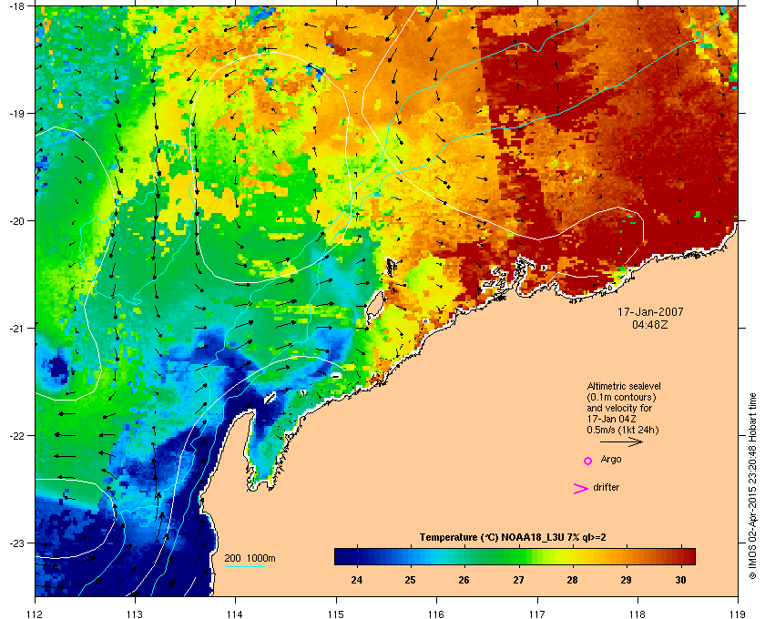Click the longitude axis label 113
Image resolution: width=765 pixels, height=619 pixels.
135,614
